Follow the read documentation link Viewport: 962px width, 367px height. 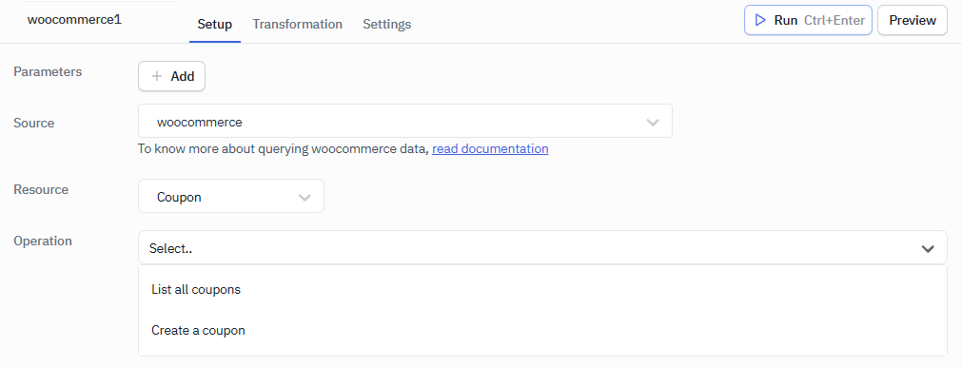click(x=490, y=149)
